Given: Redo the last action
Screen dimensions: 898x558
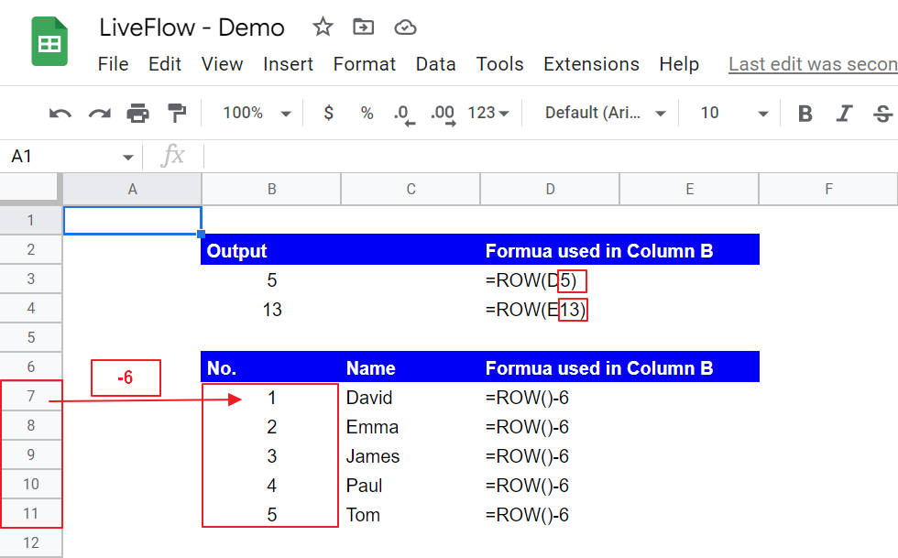Looking at the screenshot, I should pyautogui.click(x=99, y=114).
